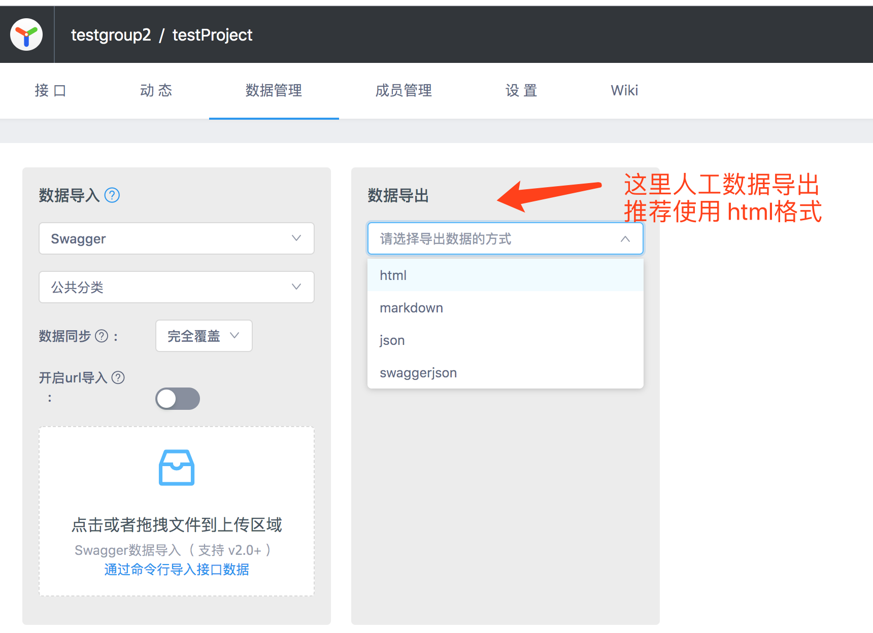
Task: Toggle the 开启url导入 switch
Action: (178, 399)
